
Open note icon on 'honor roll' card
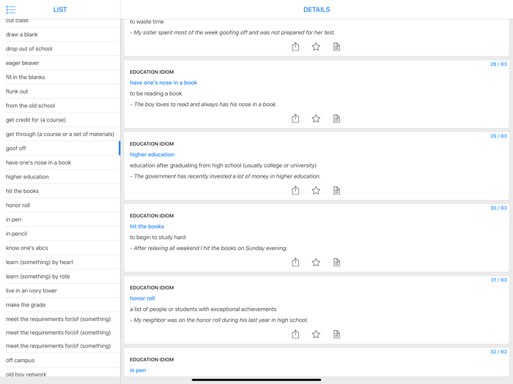click(336, 334)
